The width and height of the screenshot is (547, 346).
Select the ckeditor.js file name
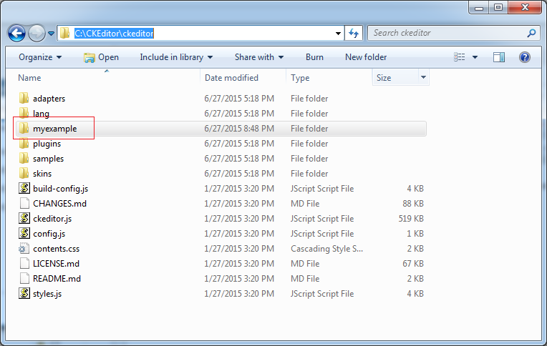[52, 219]
